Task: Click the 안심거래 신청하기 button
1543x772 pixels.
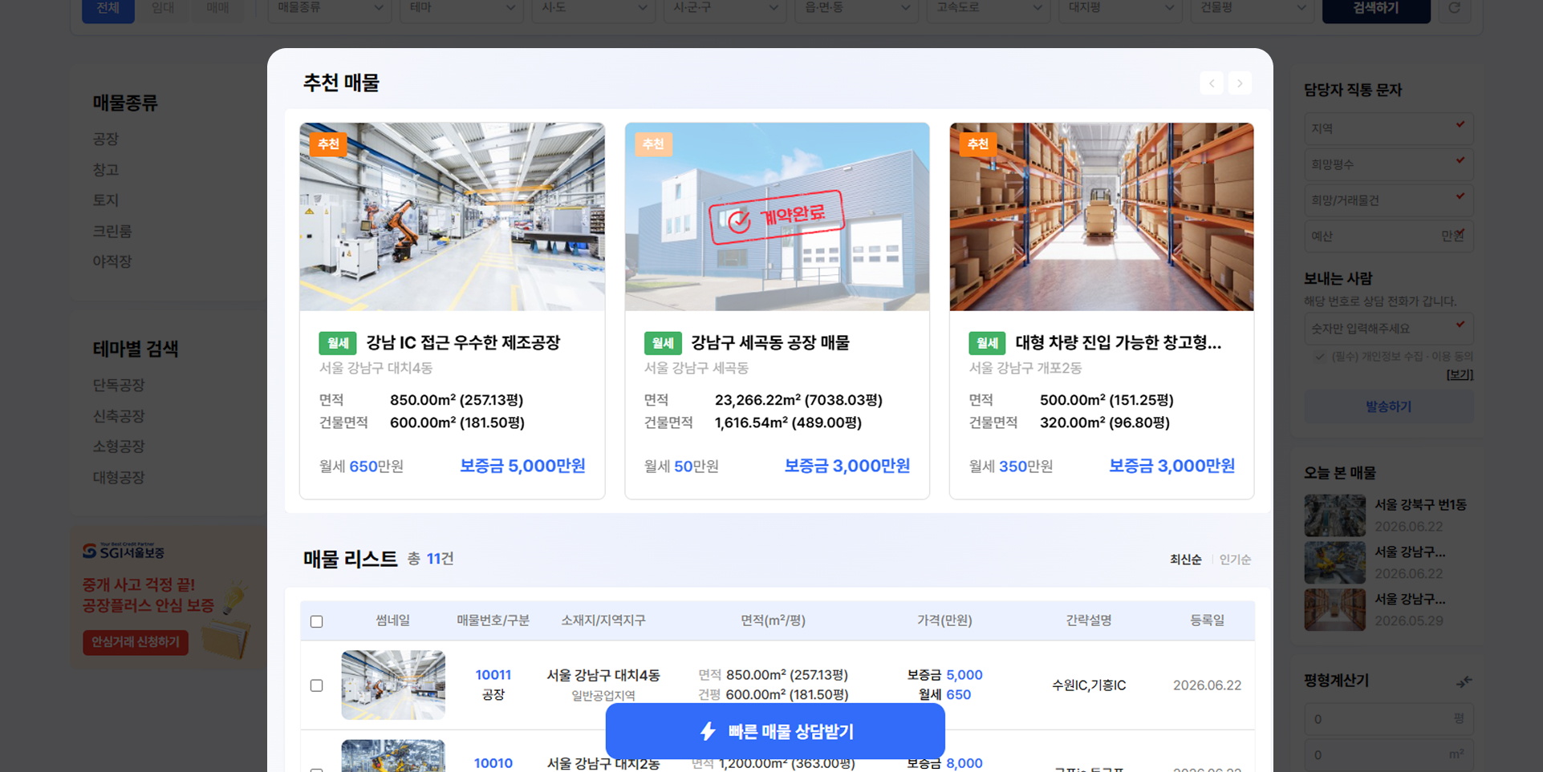Action: [x=135, y=642]
